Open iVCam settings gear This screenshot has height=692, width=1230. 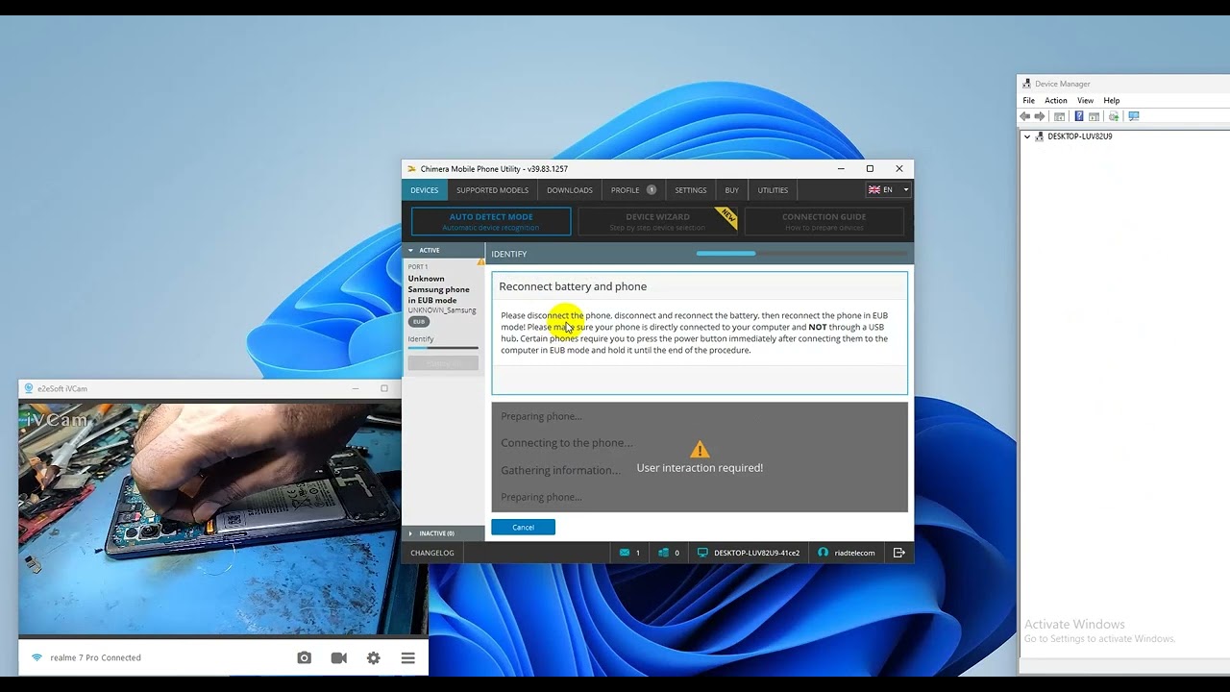pos(373,657)
